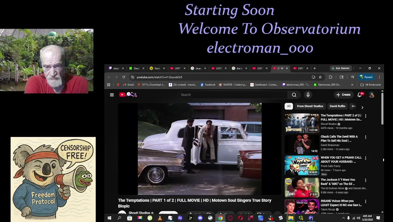This screenshot has width=393, height=222.
Task: Open the Gmail bookmark
Action: pos(128,85)
